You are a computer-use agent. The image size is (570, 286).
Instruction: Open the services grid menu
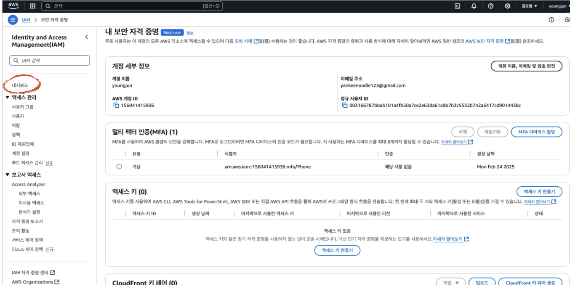pos(33,6)
